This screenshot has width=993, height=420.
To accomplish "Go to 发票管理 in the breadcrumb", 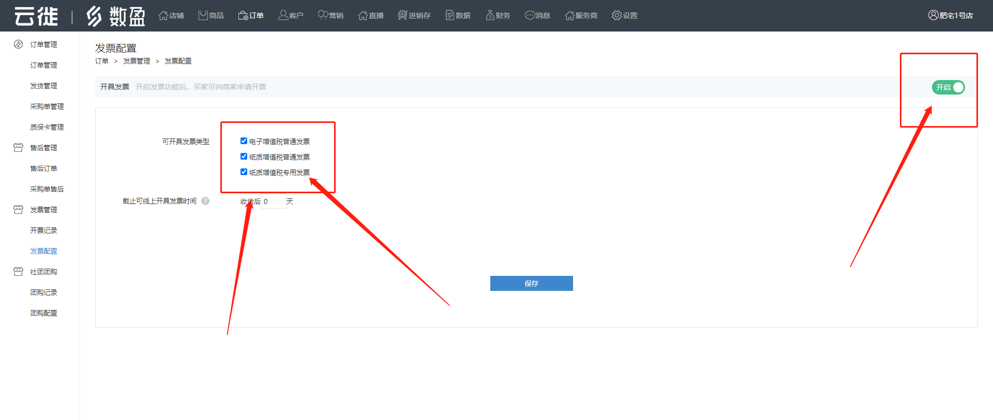I will click(x=137, y=61).
